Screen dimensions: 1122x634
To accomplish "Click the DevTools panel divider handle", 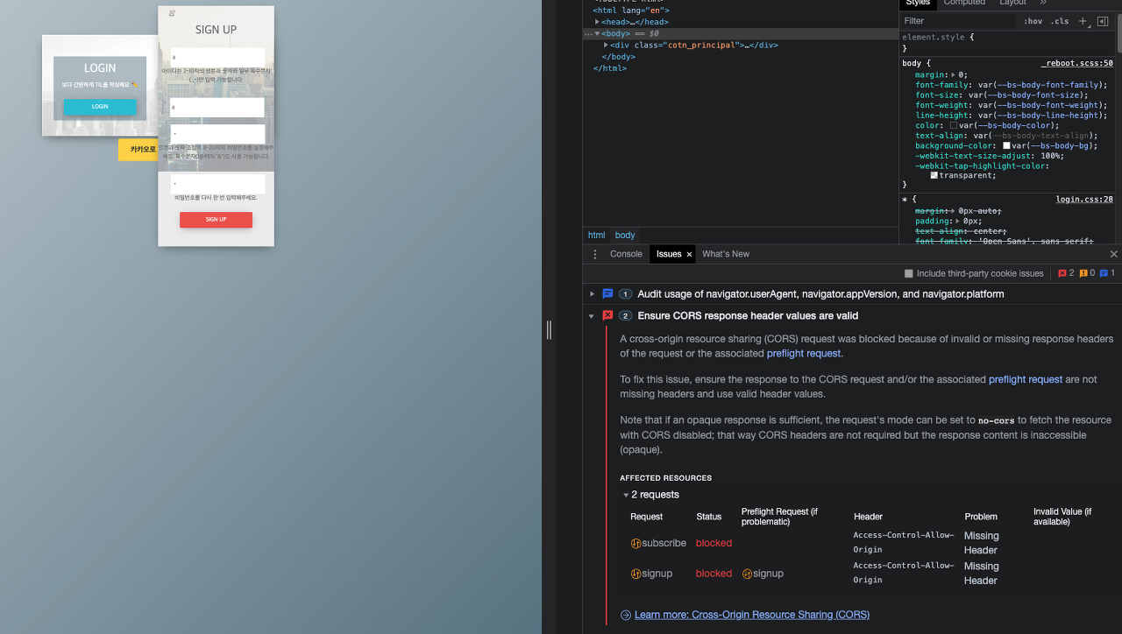I will pos(549,330).
